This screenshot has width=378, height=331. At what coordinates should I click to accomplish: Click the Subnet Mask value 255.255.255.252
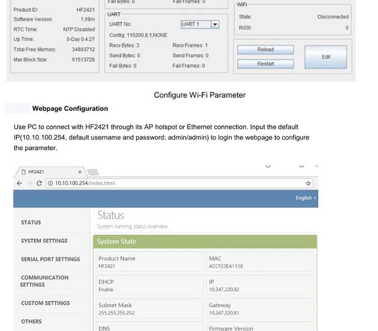point(116,313)
